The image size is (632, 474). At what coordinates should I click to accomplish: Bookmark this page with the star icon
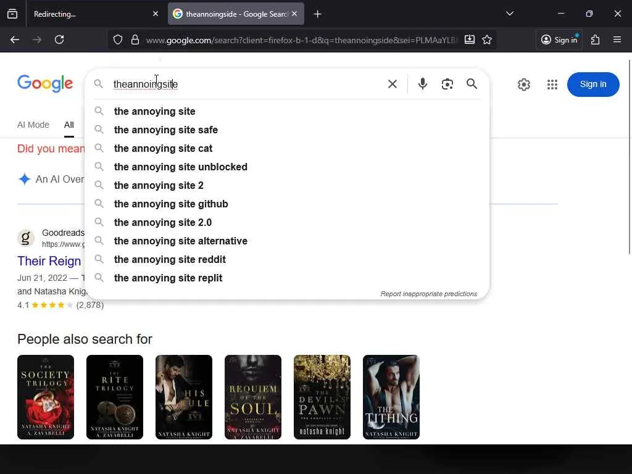tap(487, 39)
